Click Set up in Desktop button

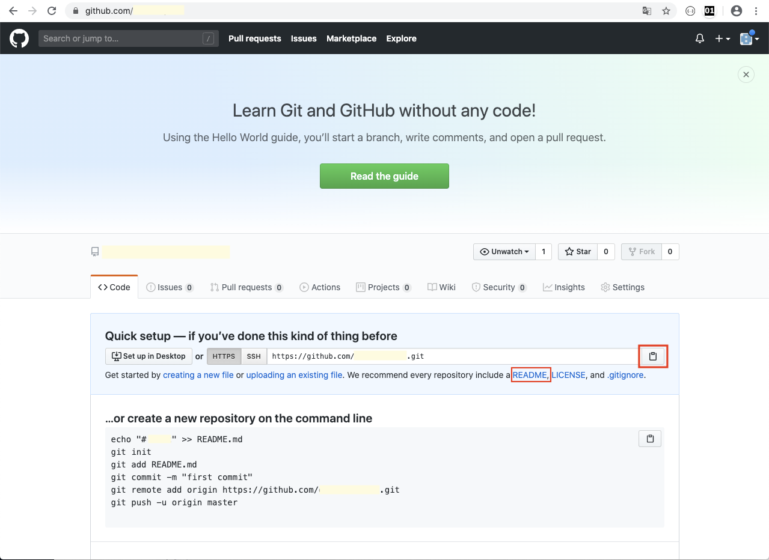(149, 356)
